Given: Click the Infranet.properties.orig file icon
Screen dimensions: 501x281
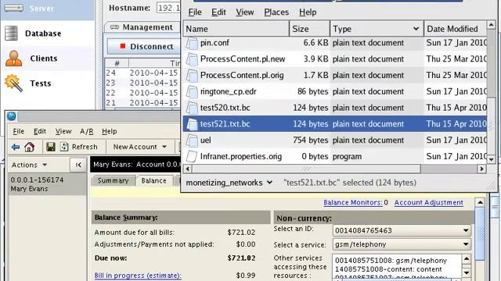Looking at the screenshot, I should click(x=192, y=156).
